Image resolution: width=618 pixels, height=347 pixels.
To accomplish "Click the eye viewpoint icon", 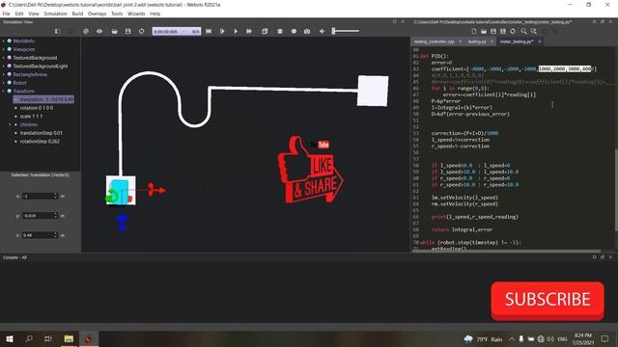I will (99, 31).
